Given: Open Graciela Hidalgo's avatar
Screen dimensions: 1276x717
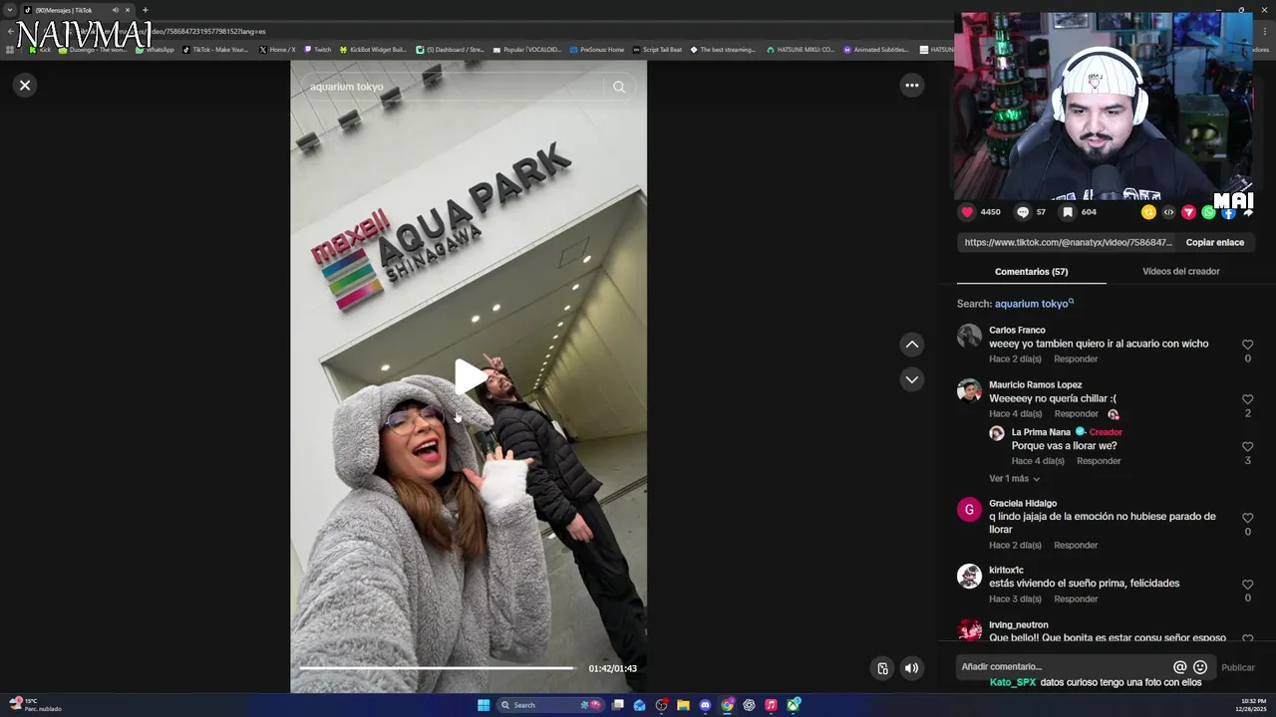Looking at the screenshot, I should tap(969, 510).
